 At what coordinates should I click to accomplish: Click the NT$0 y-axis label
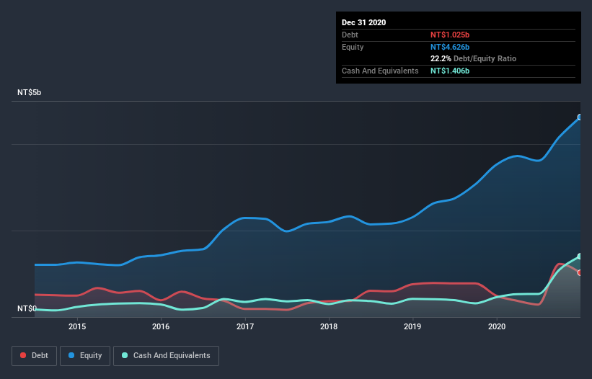[x=27, y=308]
